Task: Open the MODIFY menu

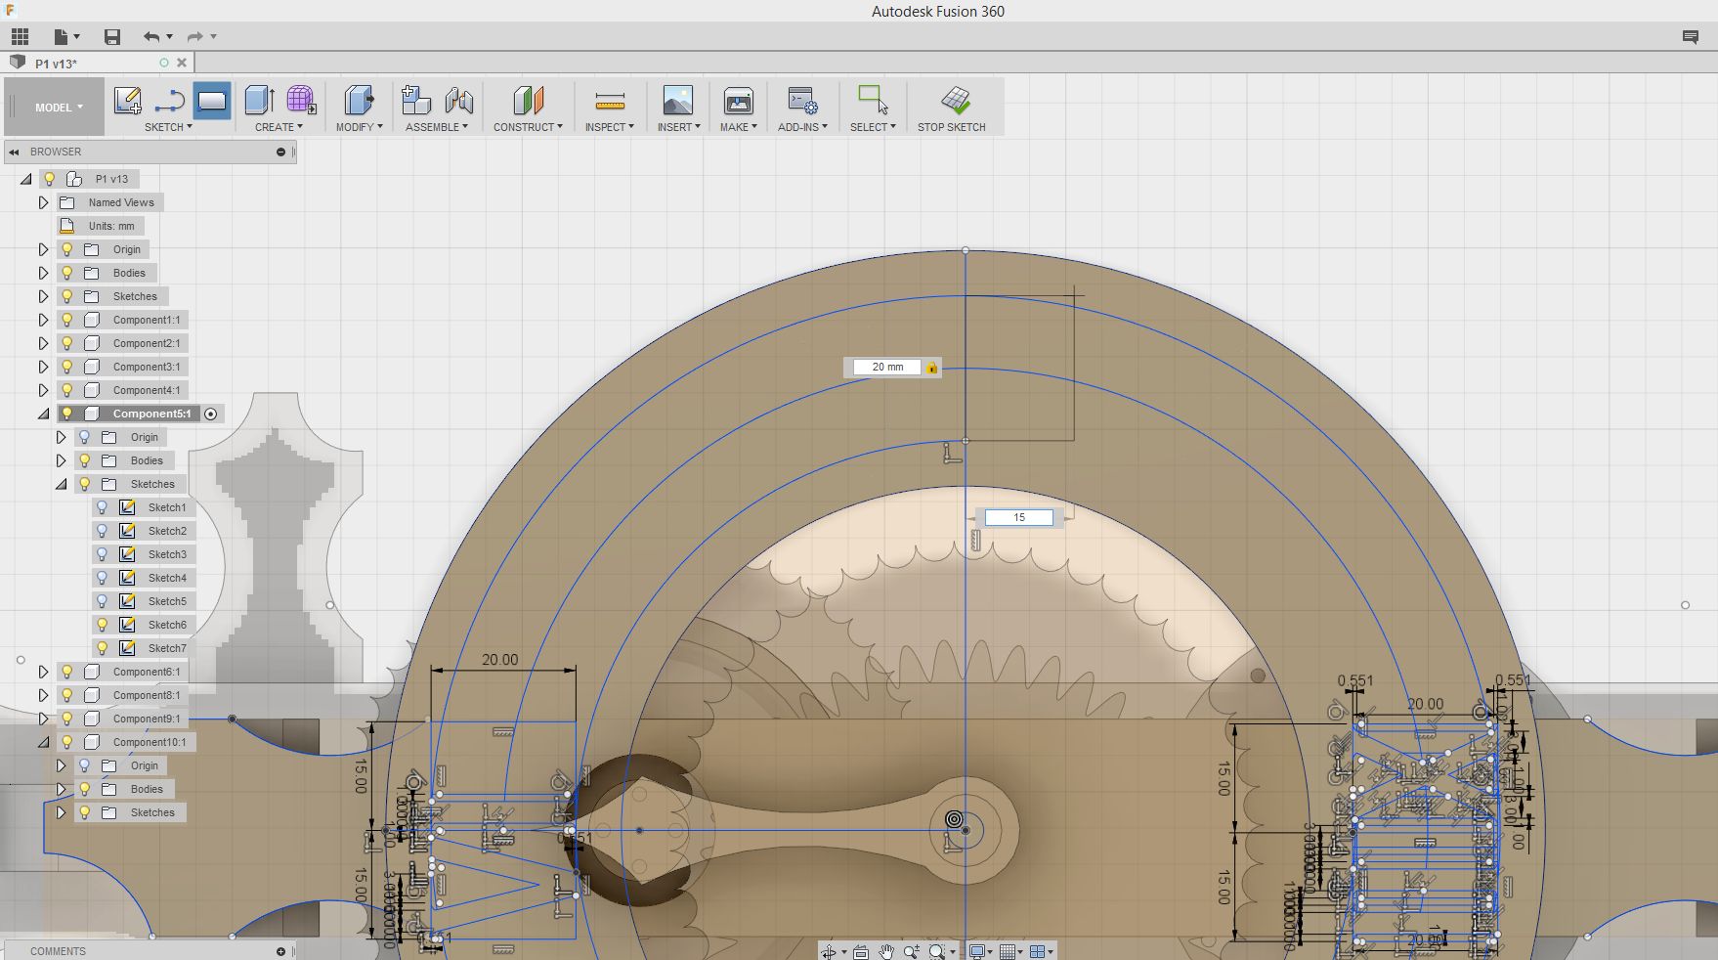Action: click(359, 127)
